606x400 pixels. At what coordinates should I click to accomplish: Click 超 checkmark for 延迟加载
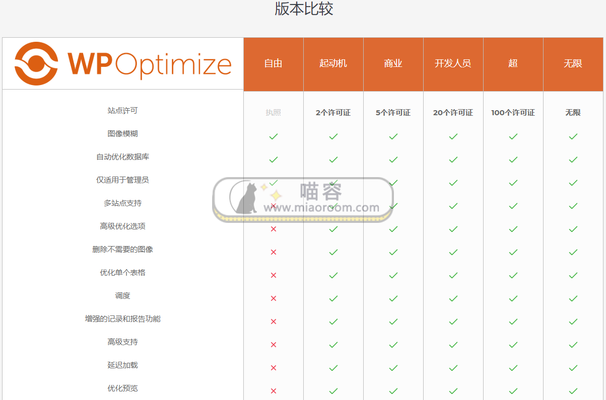pos(513,368)
